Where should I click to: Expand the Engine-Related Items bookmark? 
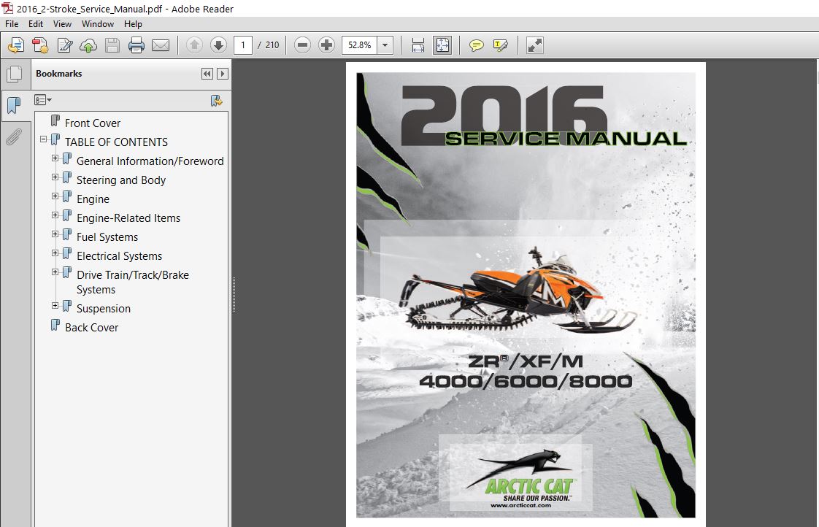click(x=55, y=215)
